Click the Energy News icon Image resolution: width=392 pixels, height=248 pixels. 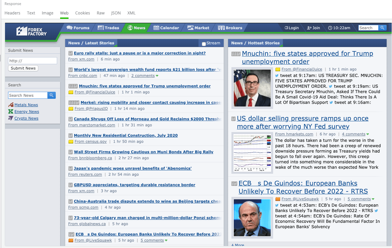tap(11, 112)
